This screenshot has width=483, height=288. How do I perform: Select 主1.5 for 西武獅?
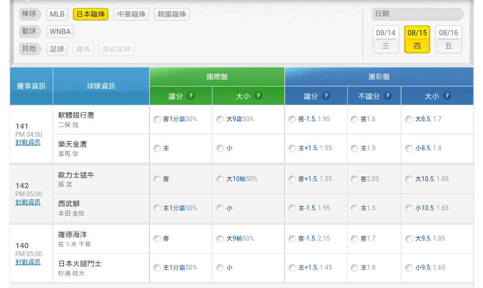355,208
